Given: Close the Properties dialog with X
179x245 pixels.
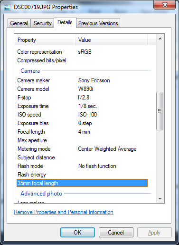Looking at the screenshot, I should point(165,5).
